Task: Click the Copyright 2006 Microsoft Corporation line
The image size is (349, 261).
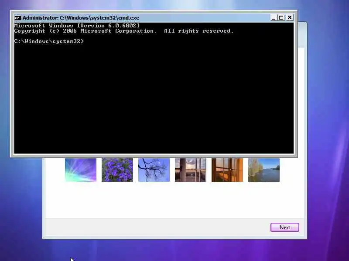Action: coord(124,31)
